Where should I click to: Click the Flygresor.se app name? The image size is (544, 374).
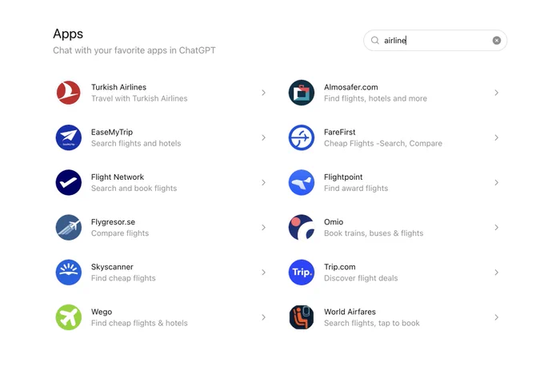point(113,222)
